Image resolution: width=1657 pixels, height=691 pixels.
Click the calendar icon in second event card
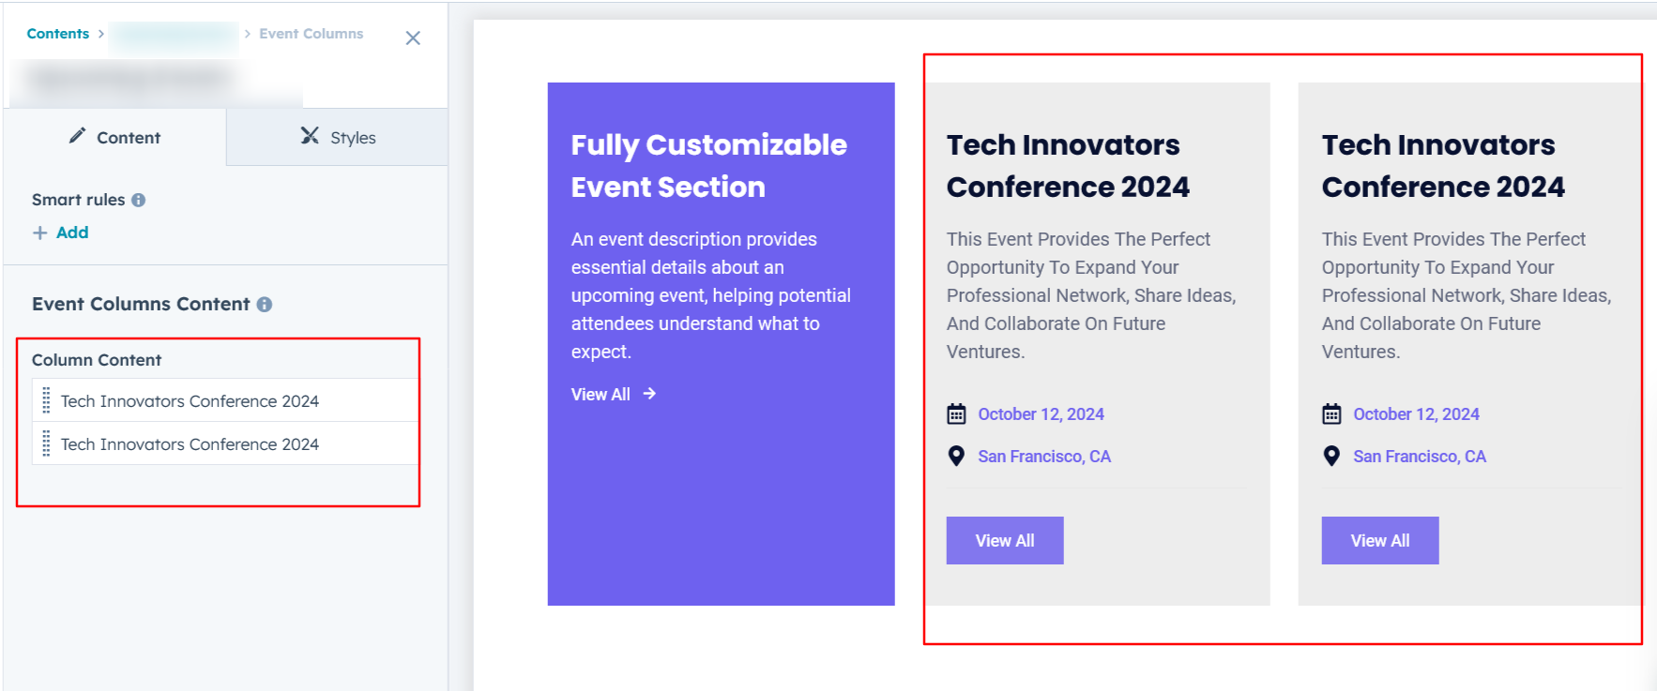(x=1331, y=414)
